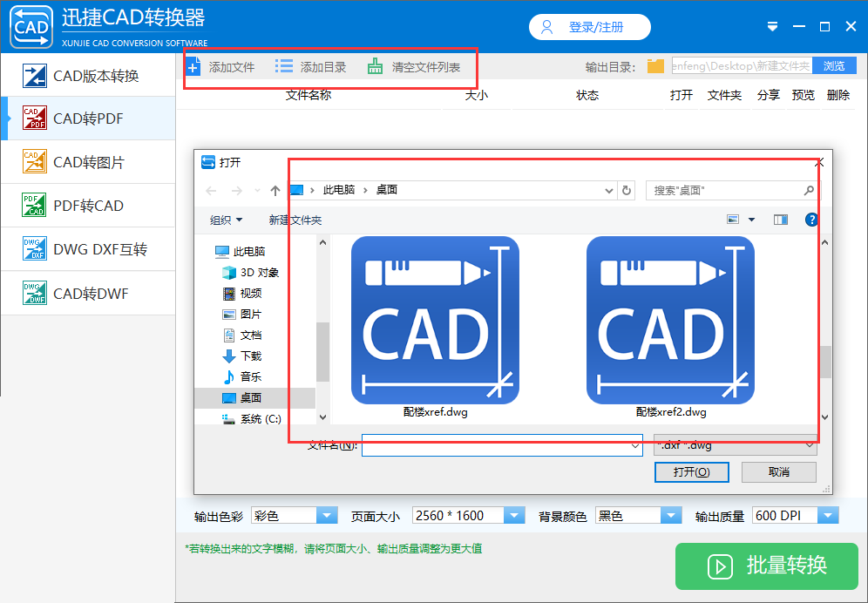Select CAD转PDF in the sidebar
This screenshot has width=868, height=603.
pos(88,119)
